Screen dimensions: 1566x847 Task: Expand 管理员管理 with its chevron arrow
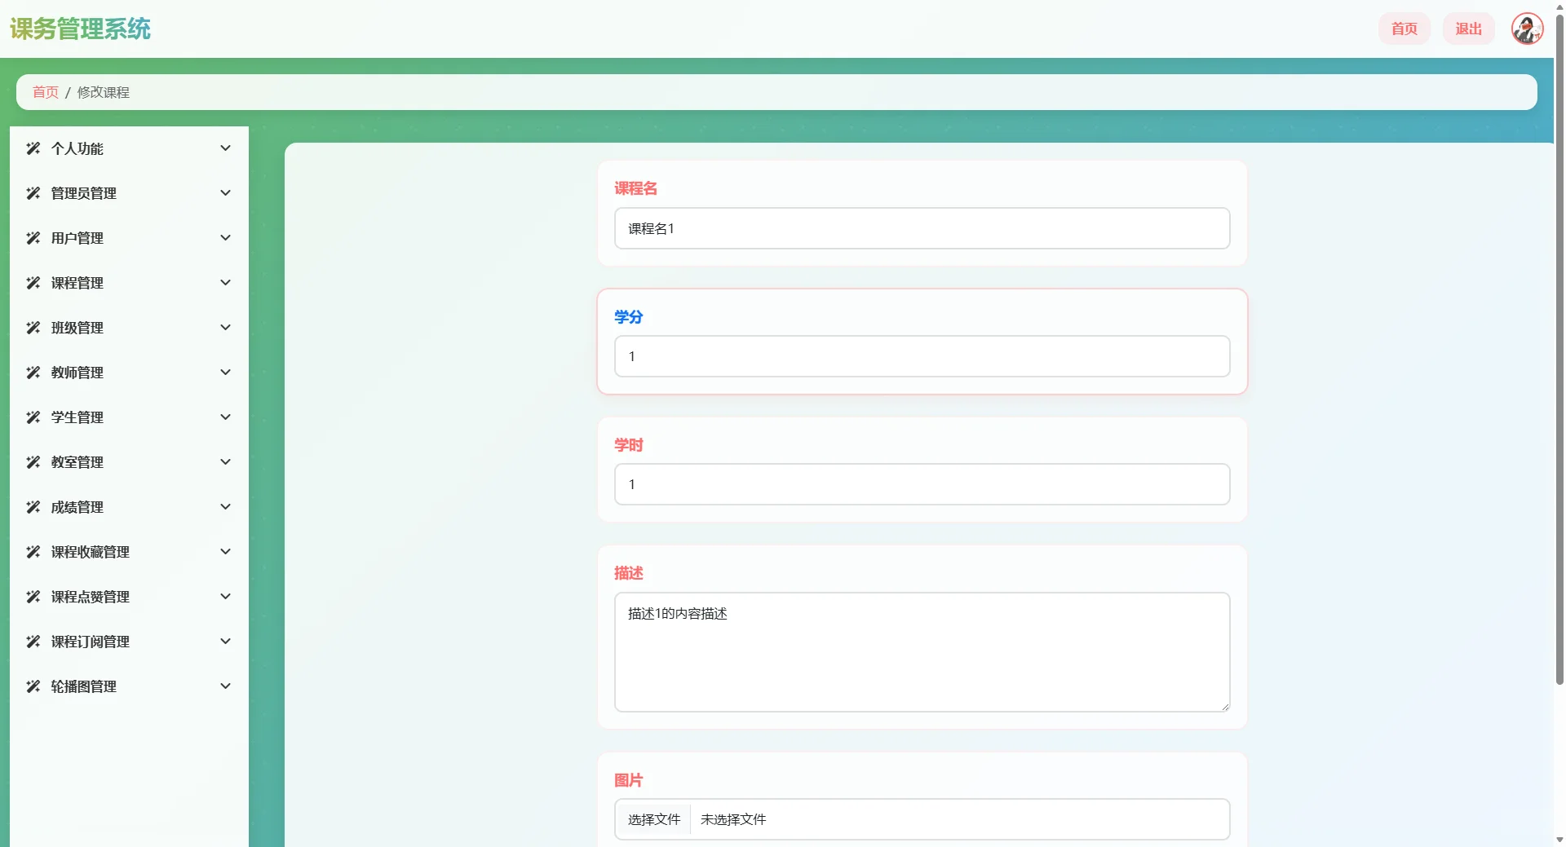tap(226, 193)
